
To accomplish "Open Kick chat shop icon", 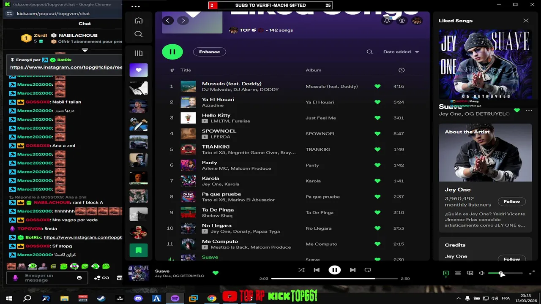I will pos(120,278).
